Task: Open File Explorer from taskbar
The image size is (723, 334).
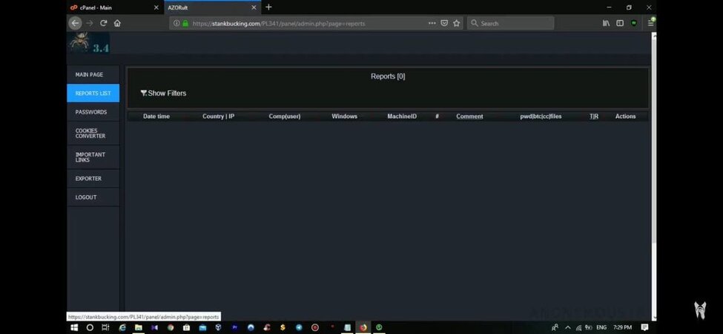Action: point(139,327)
